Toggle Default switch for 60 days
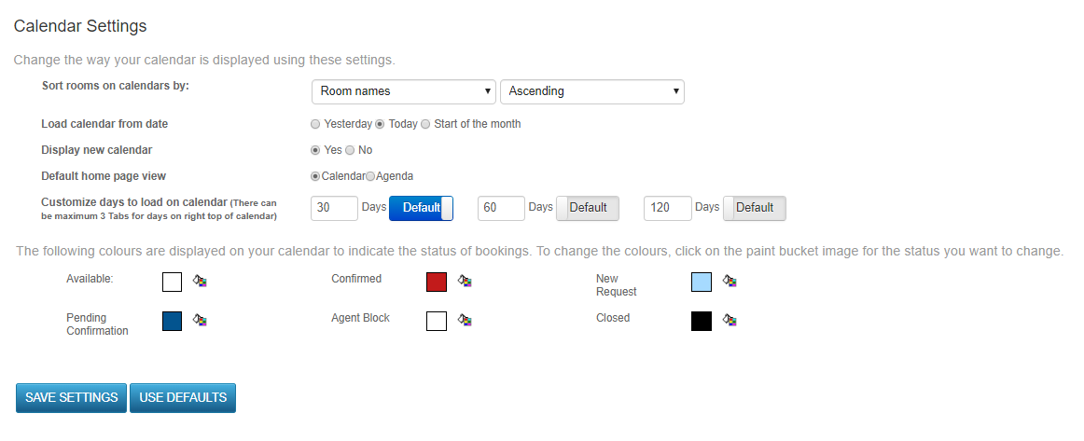The width and height of the screenshot is (1084, 441). point(588,208)
